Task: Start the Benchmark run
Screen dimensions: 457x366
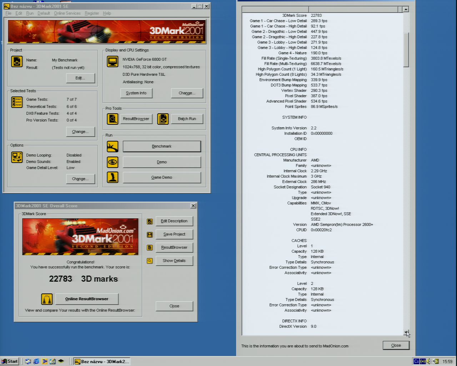Action: (x=162, y=146)
